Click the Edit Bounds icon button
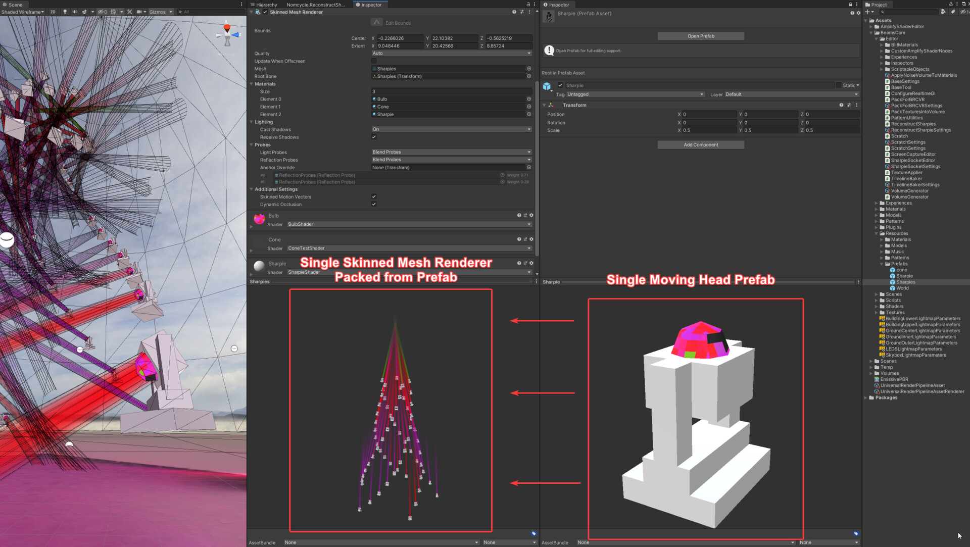Image resolution: width=970 pixels, height=547 pixels. point(376,22)
